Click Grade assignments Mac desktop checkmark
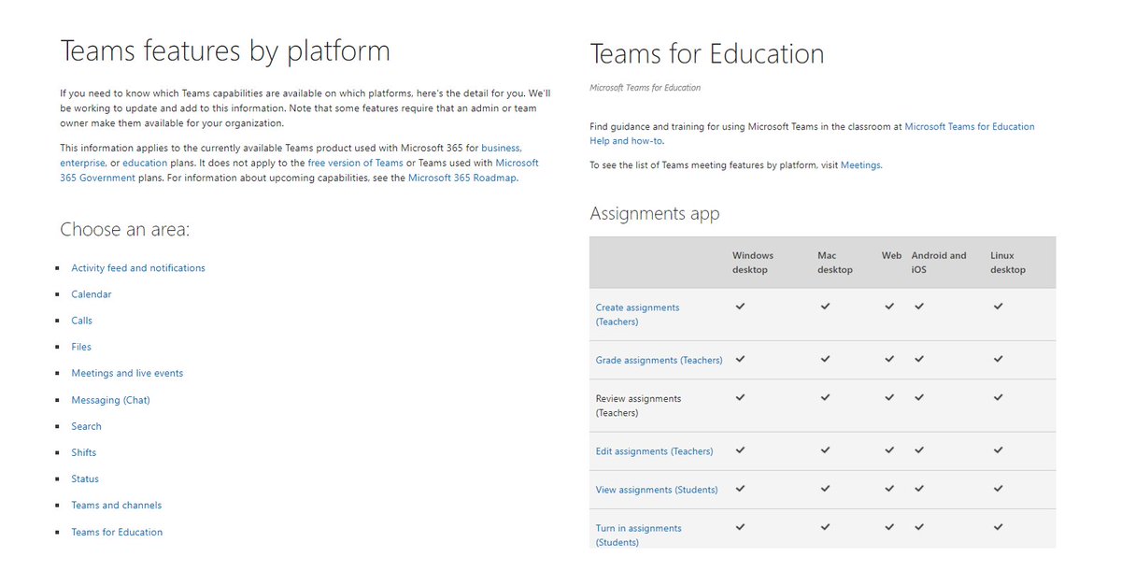This screenshot has height=571, width=1121. (826, 359)
